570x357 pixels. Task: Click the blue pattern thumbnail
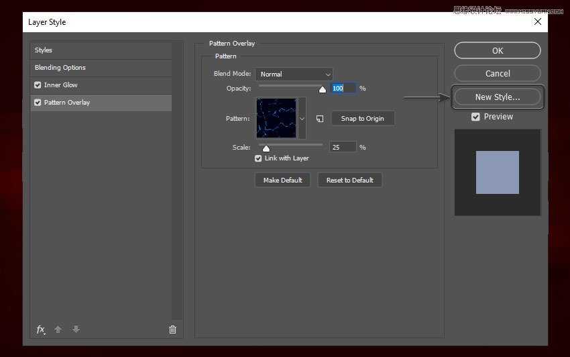tap(276, 118)
